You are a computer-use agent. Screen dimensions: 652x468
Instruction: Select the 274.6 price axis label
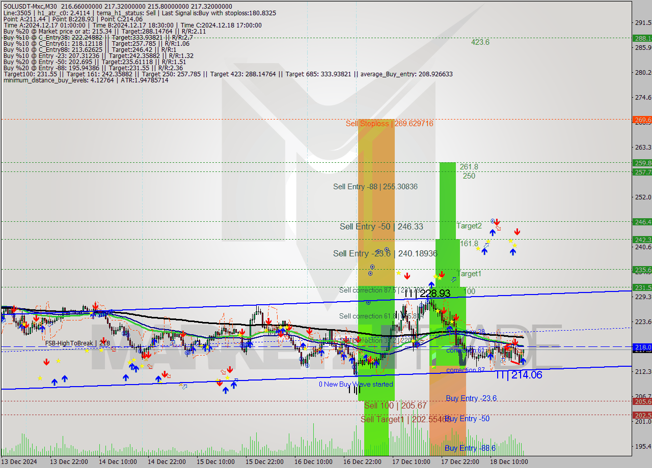click(642, 97)
